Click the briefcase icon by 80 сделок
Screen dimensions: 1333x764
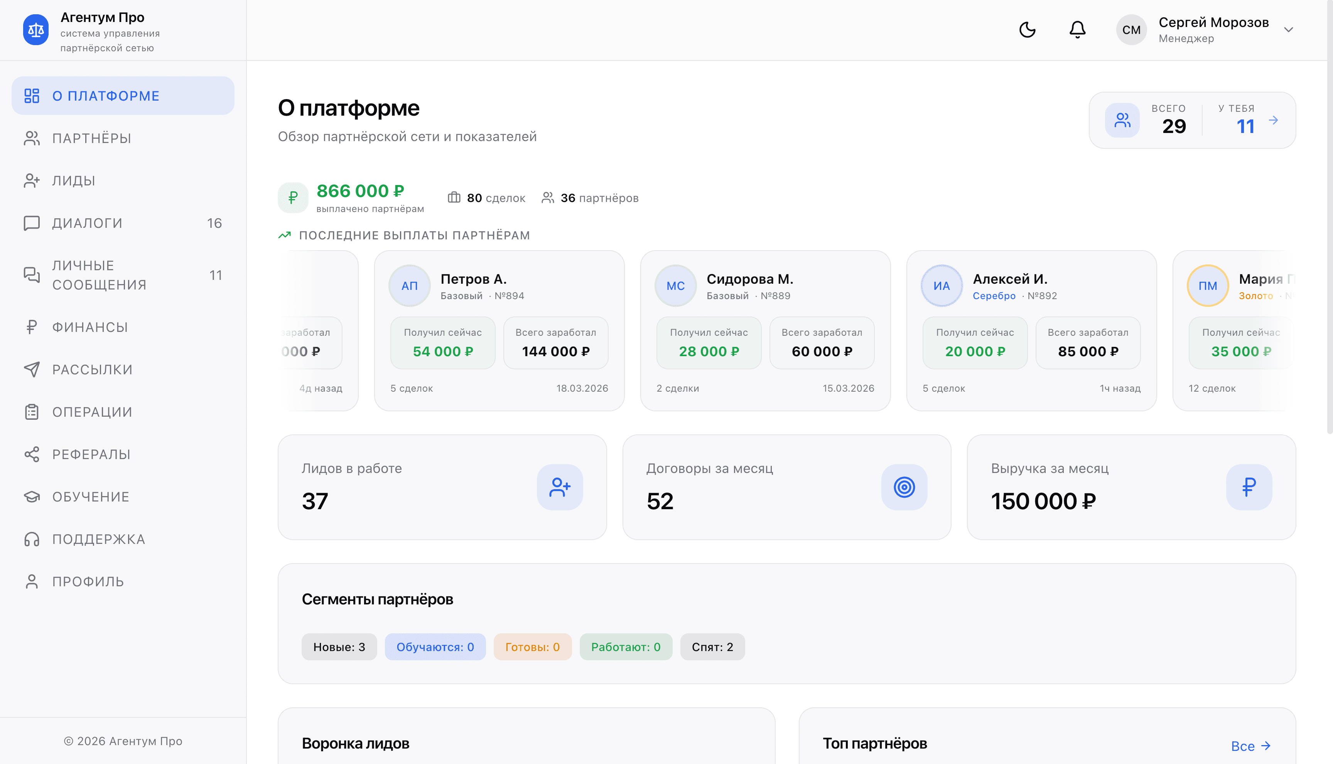point(454,197)
